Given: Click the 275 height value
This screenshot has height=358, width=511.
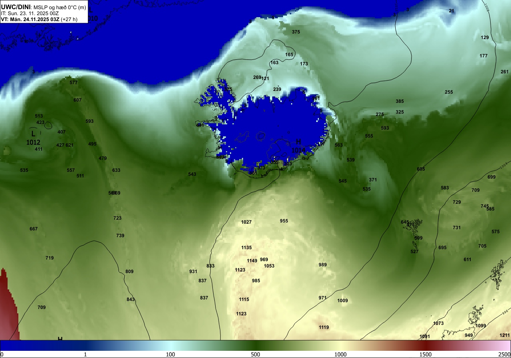Looking at the screenshot, I should click(x=380, y=114).
